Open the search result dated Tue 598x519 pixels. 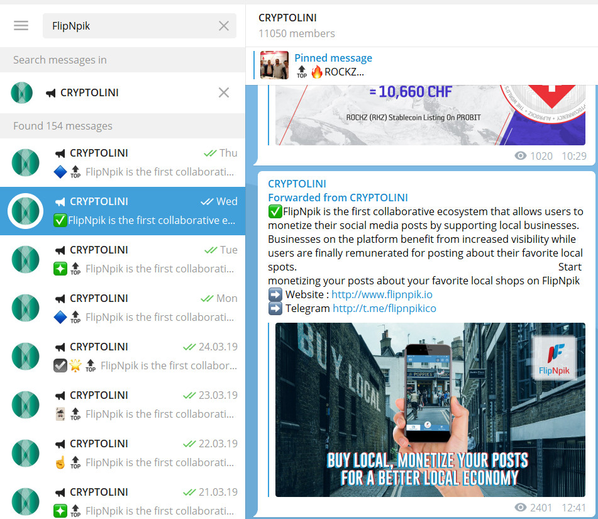[x=123, y=259]
